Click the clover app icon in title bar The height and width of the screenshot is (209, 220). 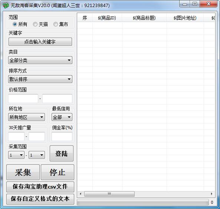pyautogui.click(x=6, y=6)
